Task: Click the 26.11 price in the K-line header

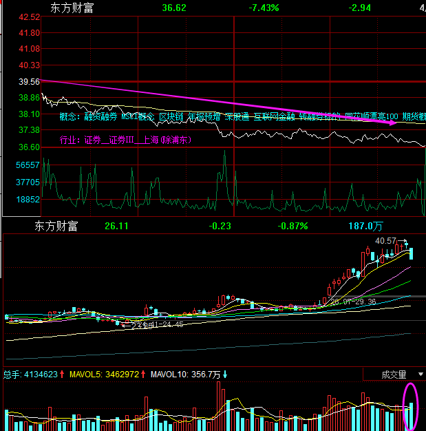Action: (x=116, y=226)
